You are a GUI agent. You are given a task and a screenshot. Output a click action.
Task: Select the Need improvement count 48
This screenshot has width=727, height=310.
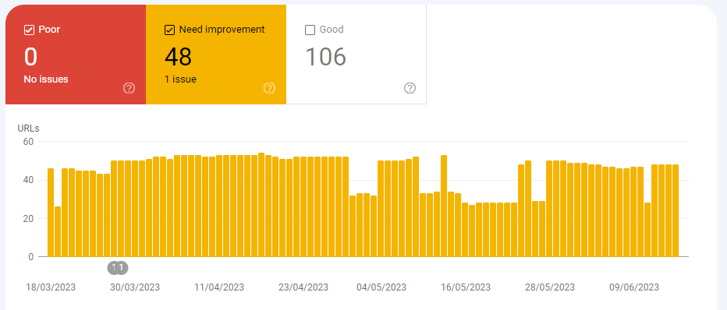click(x=178, y=57)
